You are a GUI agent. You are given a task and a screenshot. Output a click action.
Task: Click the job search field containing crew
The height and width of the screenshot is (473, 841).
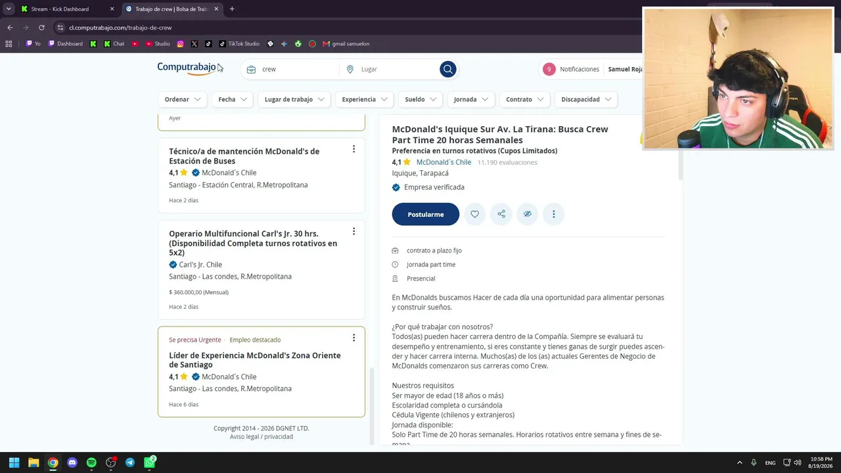click(292, 69)
